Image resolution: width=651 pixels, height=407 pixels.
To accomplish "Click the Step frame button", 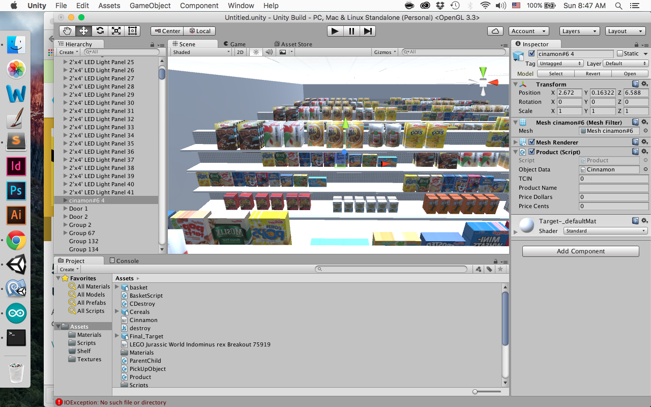I will tap(367, 31).
